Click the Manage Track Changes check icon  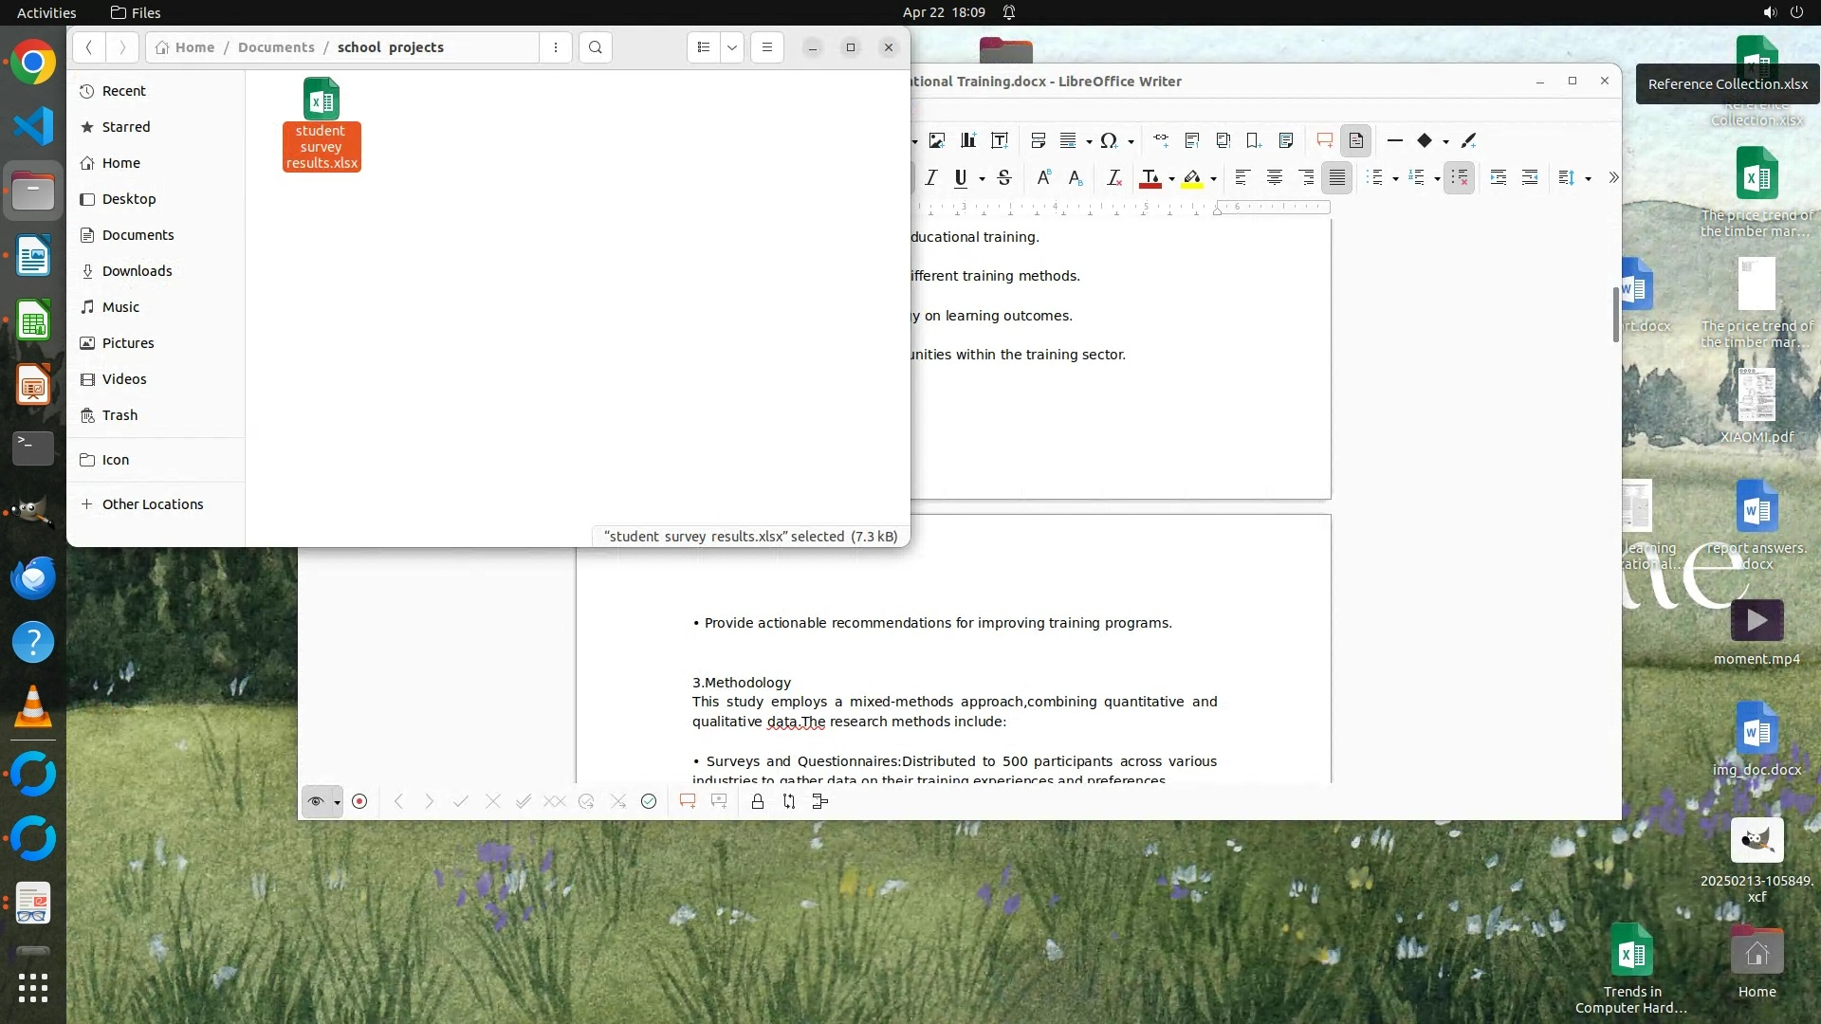click(649, 801)
